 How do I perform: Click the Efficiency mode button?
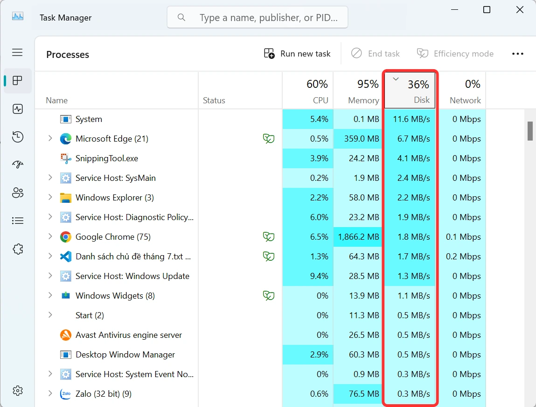pos(455,54)
